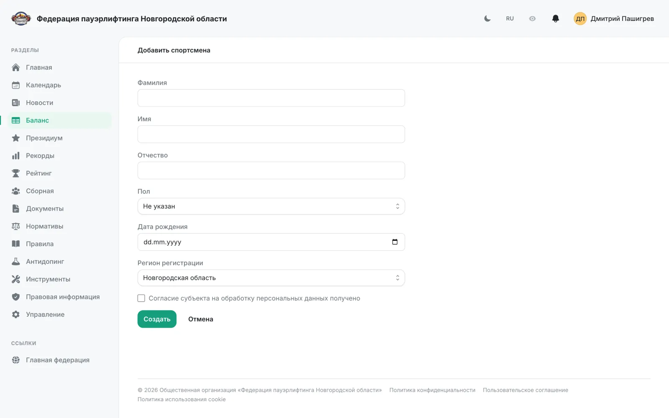The image size is (669, 418).
Task: Open the calendar picker in birth date field
Action: point(395,242)
